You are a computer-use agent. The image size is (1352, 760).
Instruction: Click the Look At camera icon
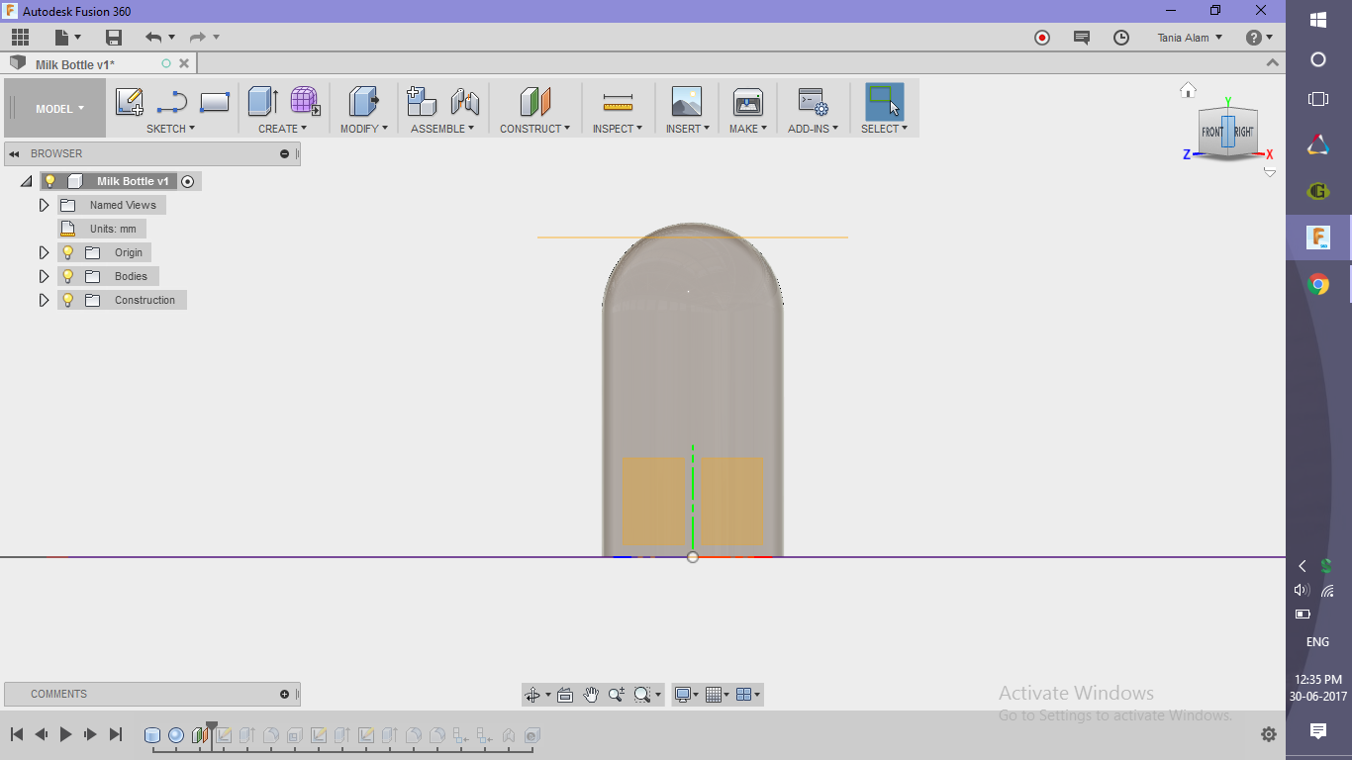[565, 695]
